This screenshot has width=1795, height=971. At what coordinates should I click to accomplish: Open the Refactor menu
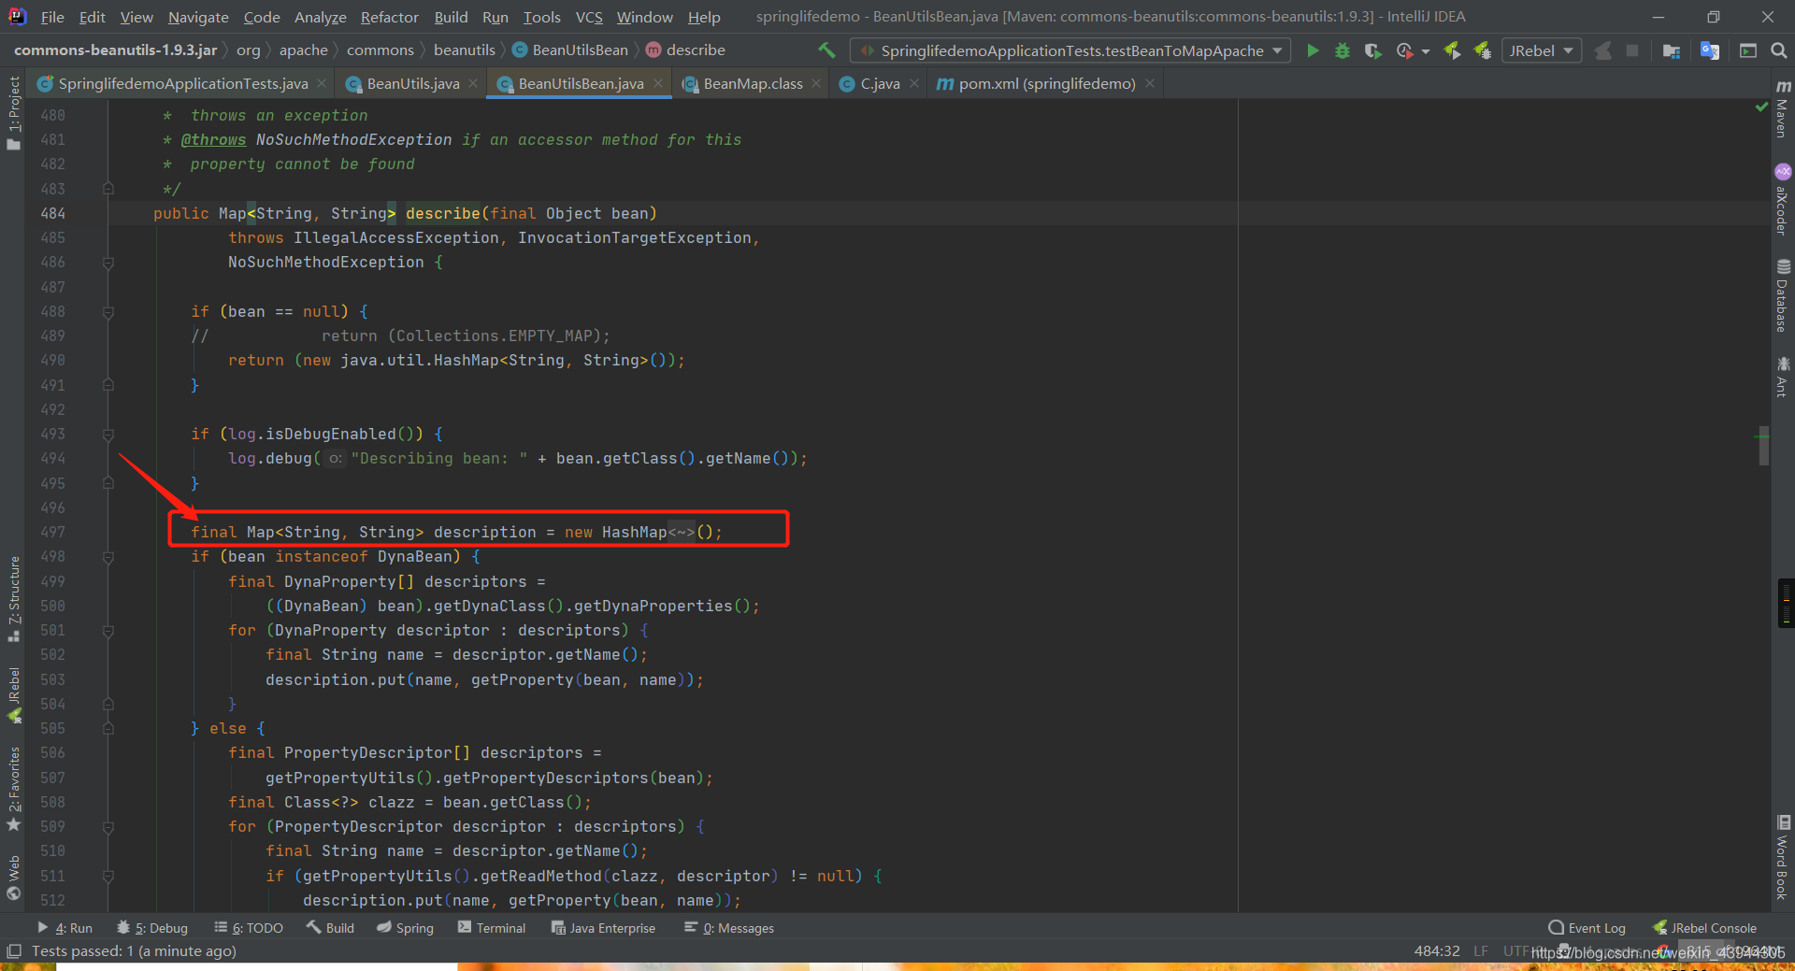pyautogui.click(x=390, y=17)
